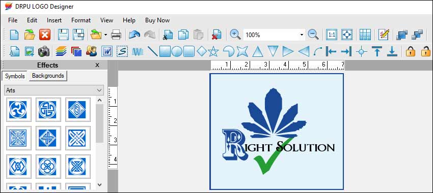Select the four-point star shape tool
This screenshot has height=193, width=433.
[242, 51]
